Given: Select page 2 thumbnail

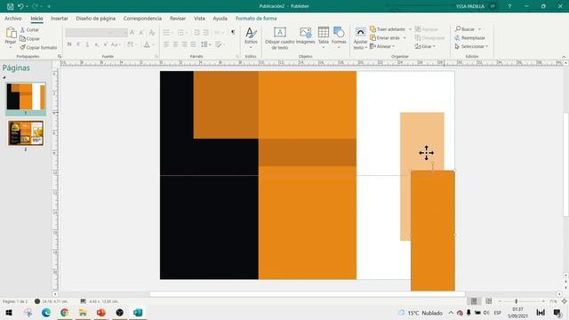Looking at the screenshot, I should (x=26, y=133).
